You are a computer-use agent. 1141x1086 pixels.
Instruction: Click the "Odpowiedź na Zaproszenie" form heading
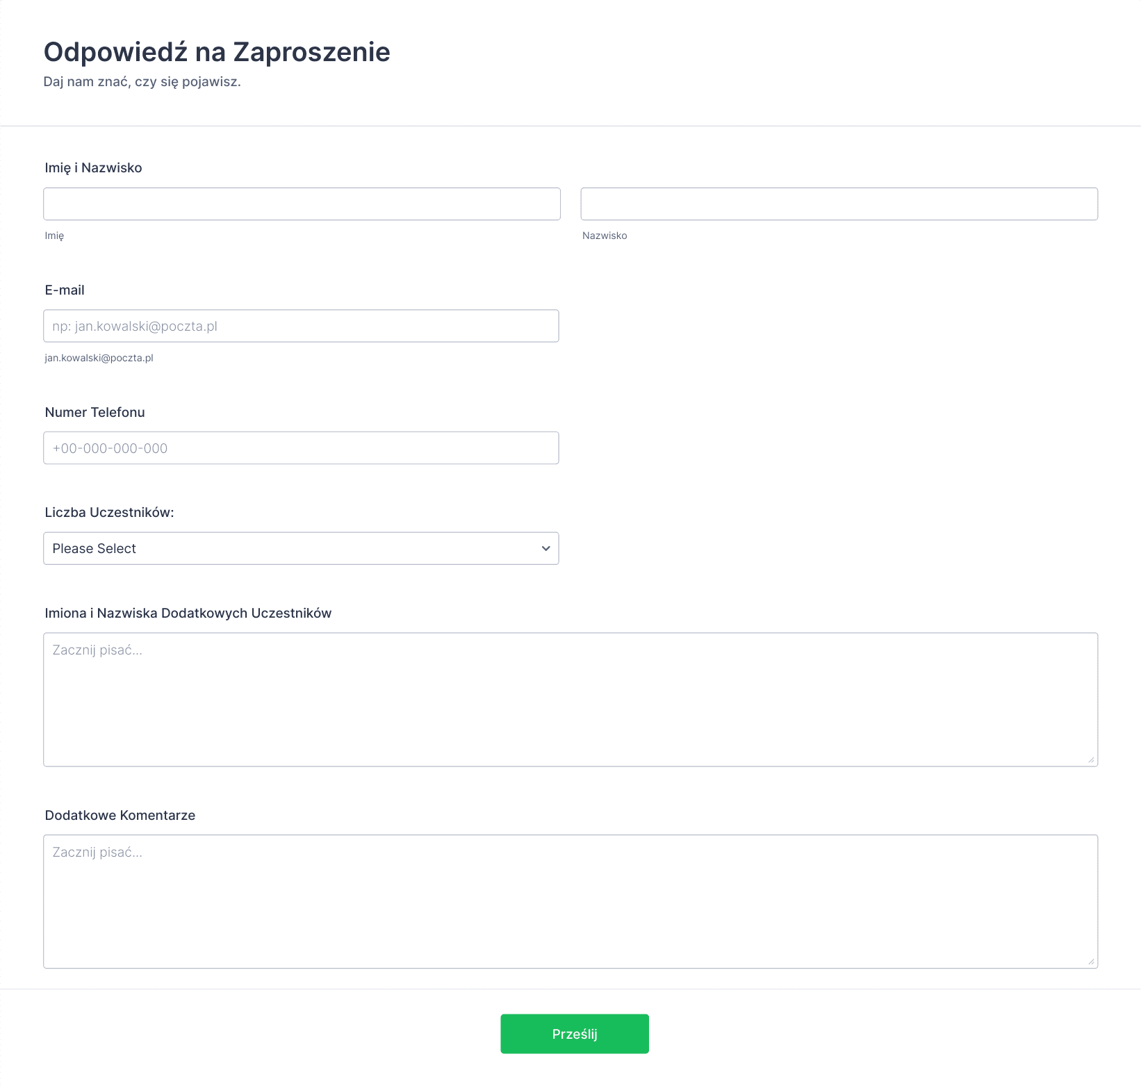tap(217, 52)
